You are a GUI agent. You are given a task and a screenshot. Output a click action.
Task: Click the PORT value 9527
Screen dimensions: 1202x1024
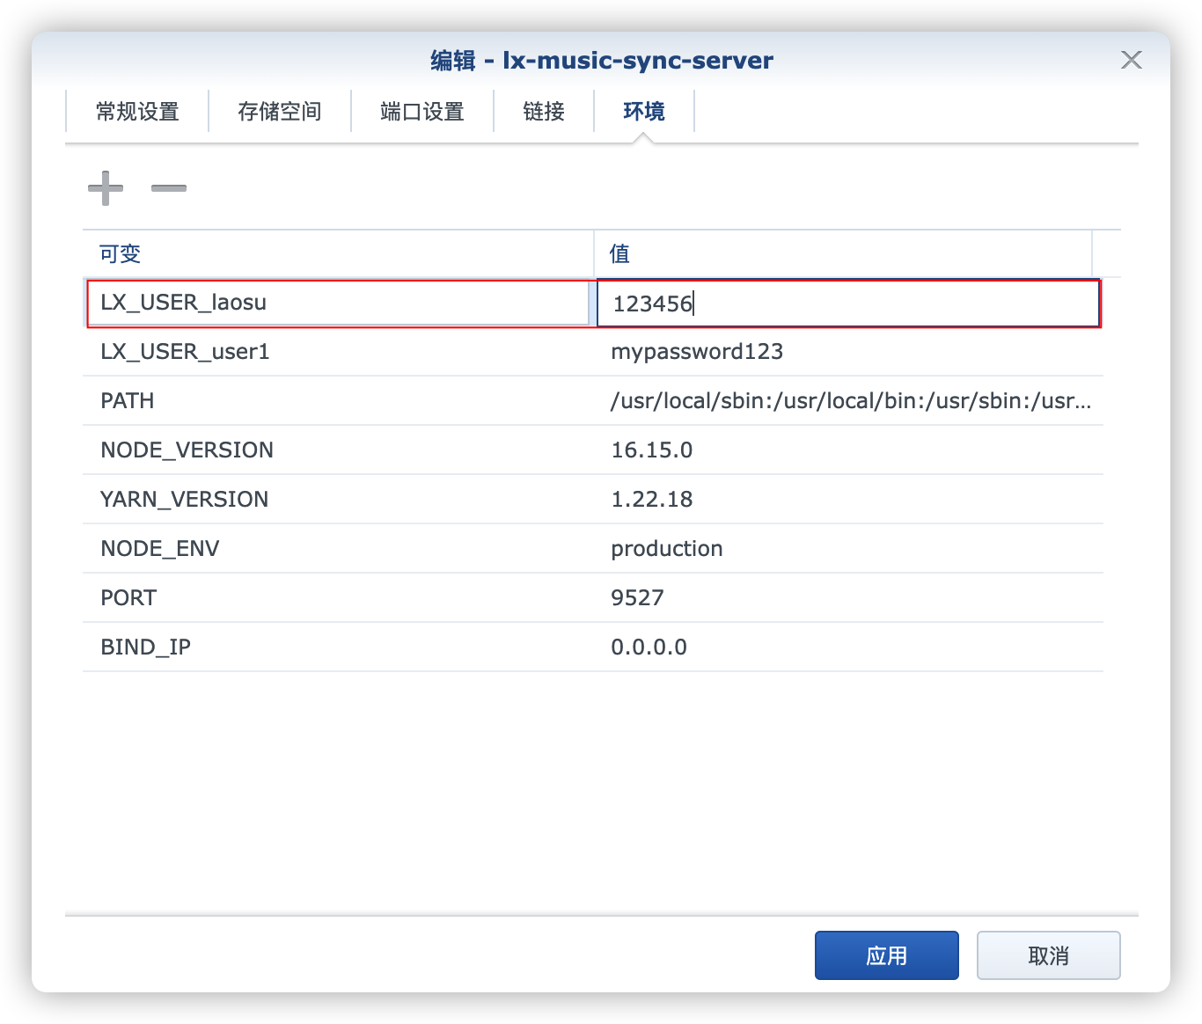point(638,598)
